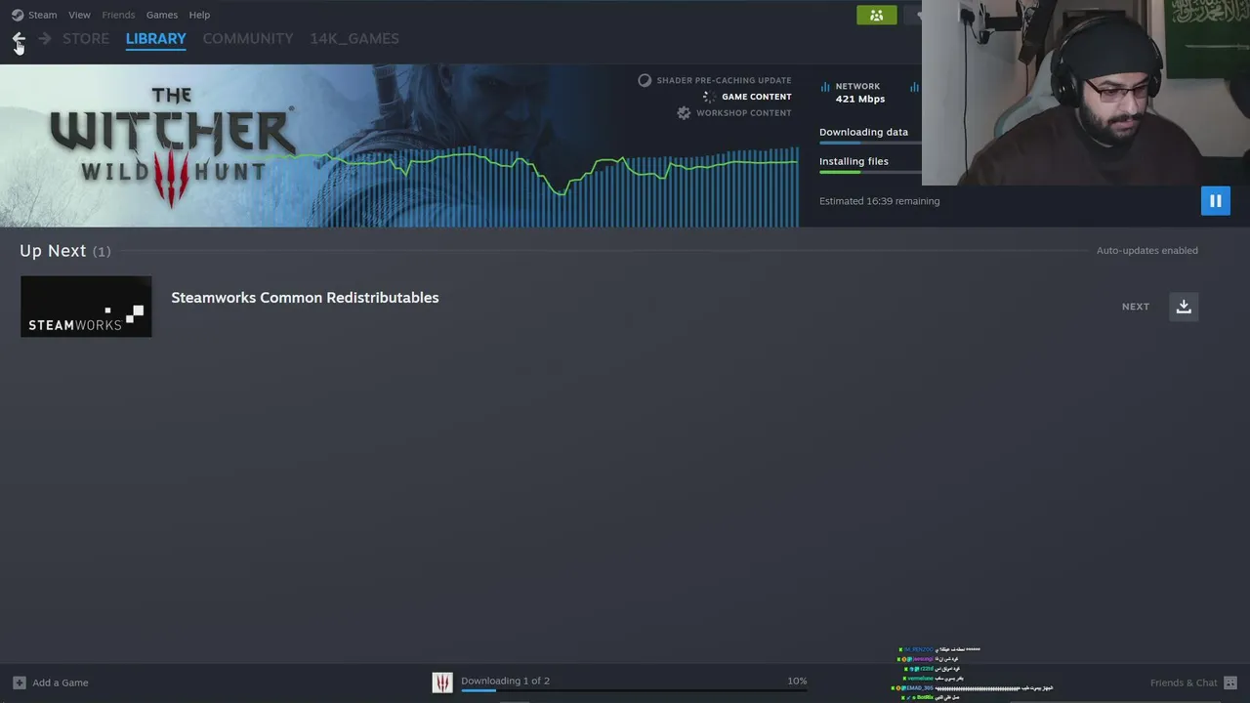Open the 14K_GAMES profile tab

tap(354, 39)
